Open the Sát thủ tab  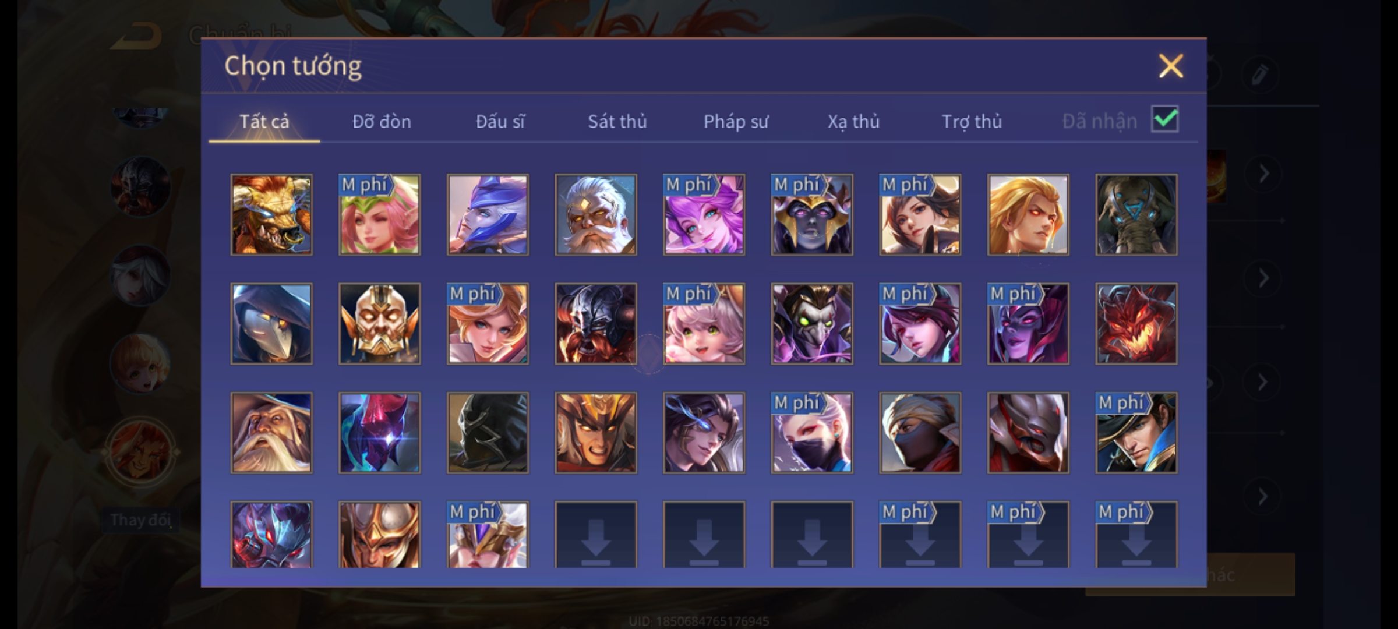coord(617,121)
